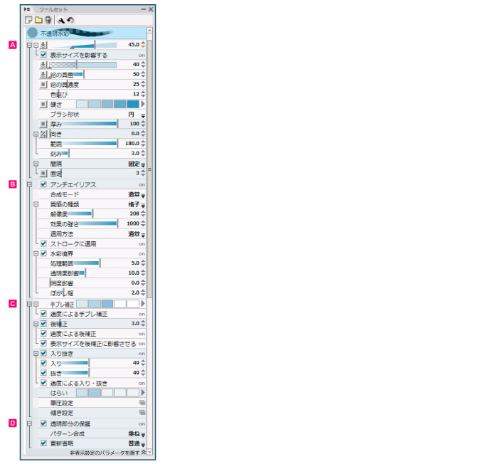Click the square setting icon next to 固定
This screenshot has height=464, width=495.
pyautogui.click(x=43, y=174)
